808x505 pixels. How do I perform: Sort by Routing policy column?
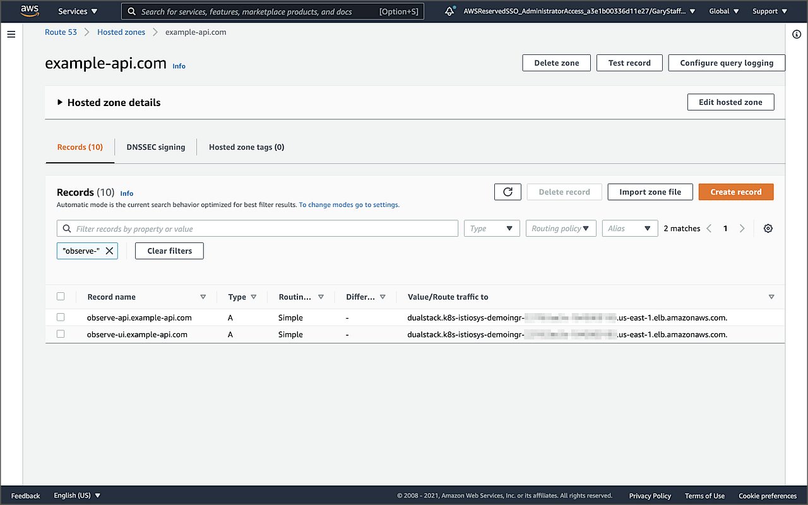(321, 297)
